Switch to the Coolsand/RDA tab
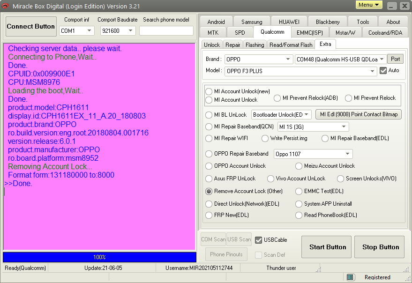The image size is (412, 283). click(385, 33)
